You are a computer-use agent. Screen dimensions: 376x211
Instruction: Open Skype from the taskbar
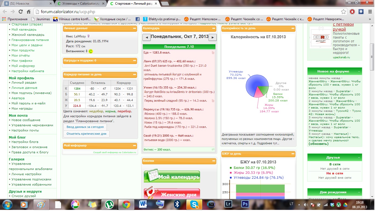194,204
